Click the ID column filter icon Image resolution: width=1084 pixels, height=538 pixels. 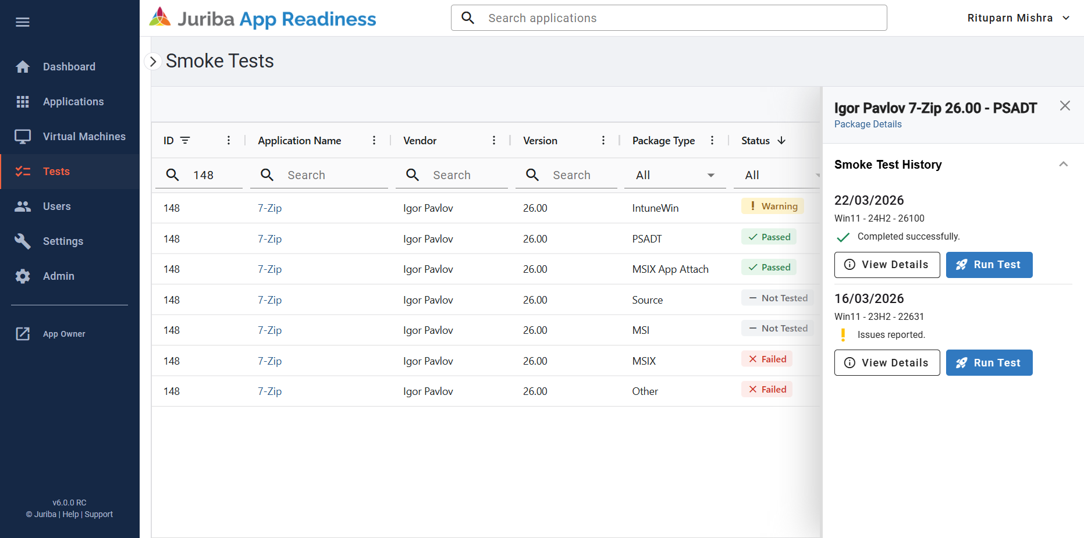point(185,140)
